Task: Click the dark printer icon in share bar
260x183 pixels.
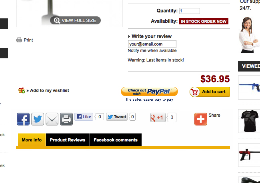Action: click(66, 119)
